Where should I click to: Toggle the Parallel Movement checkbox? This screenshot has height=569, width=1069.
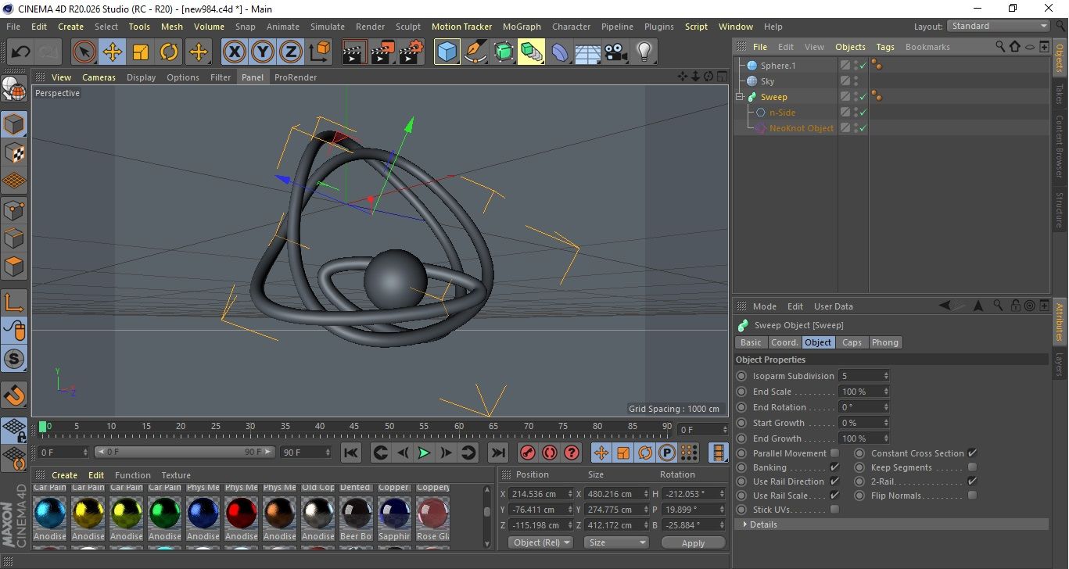834,453
